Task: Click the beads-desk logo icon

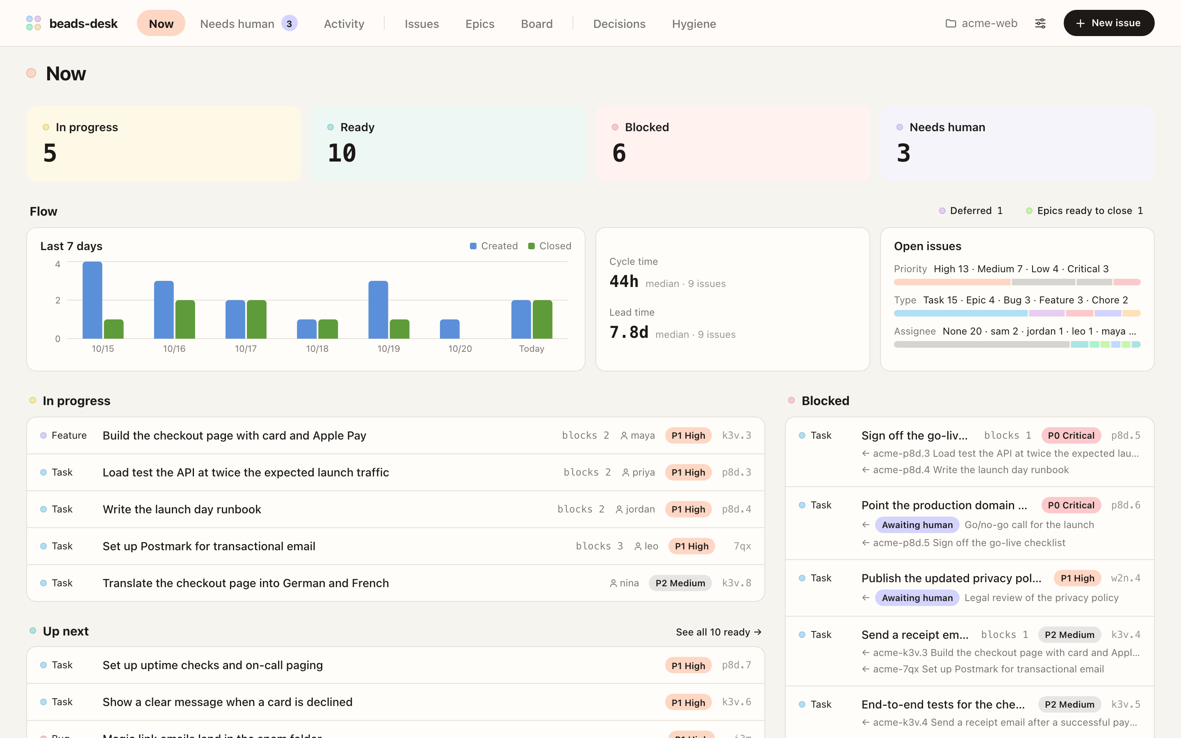Action: (33, 23)
